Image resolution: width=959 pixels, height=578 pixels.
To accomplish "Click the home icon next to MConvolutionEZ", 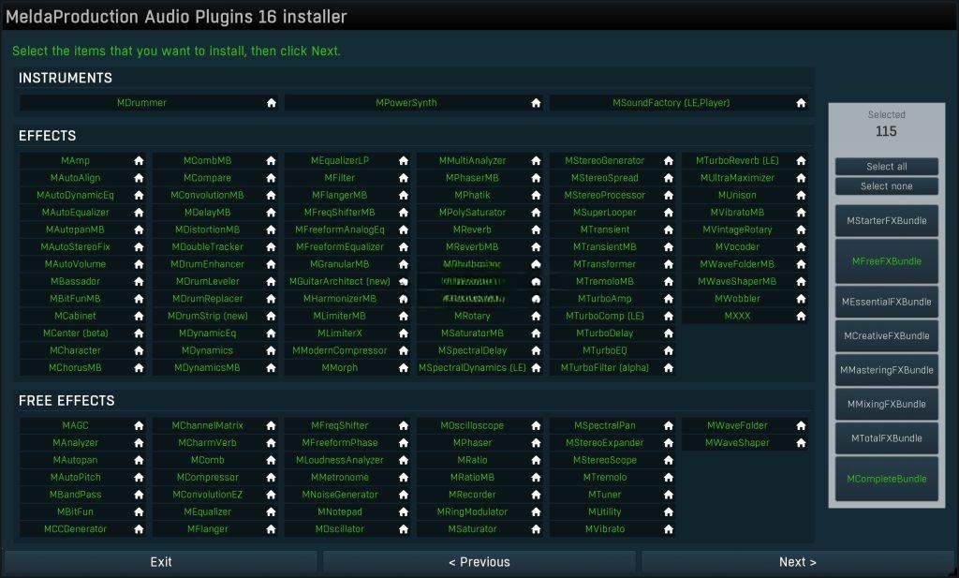I will (272, 495).
